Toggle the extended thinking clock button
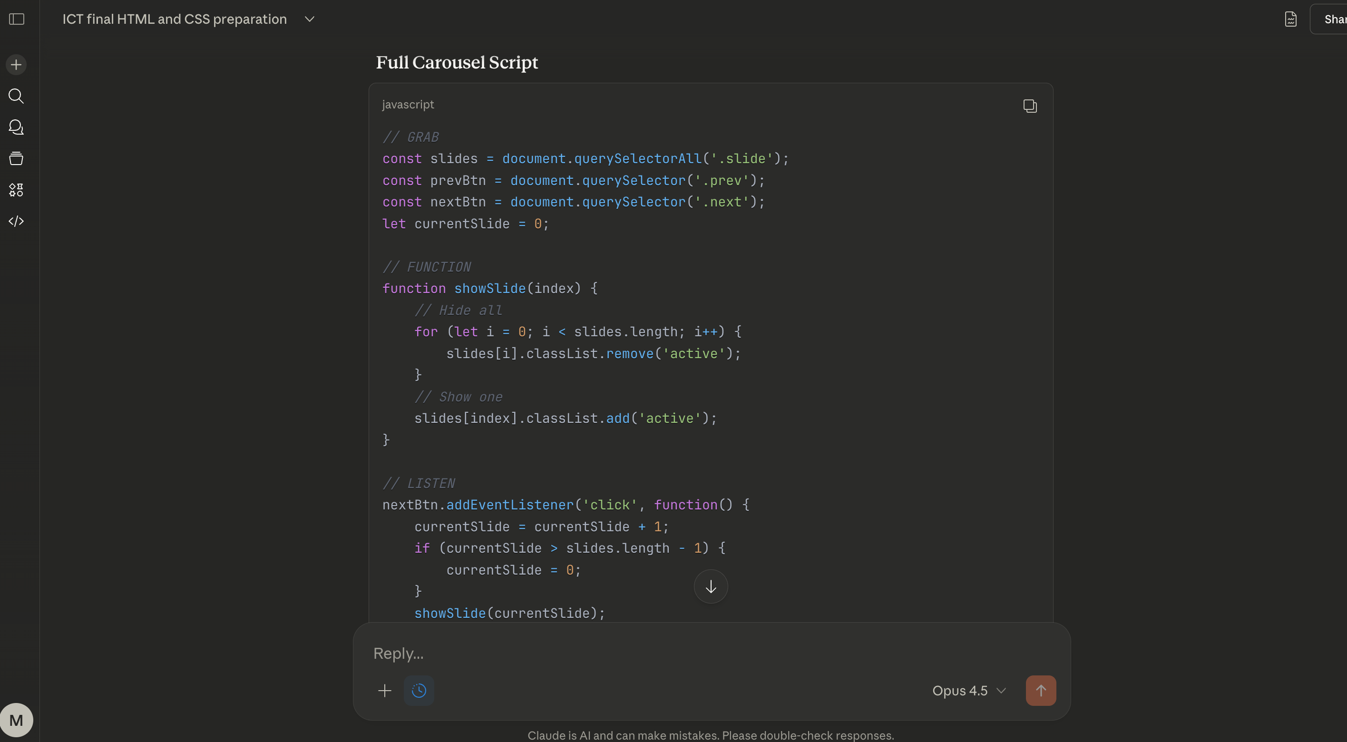Image resolution: width=1347 pixels, height=742 pixels. 419,691
